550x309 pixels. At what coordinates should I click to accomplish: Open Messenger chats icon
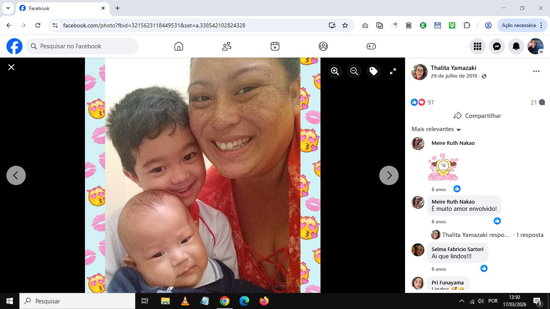497,46
